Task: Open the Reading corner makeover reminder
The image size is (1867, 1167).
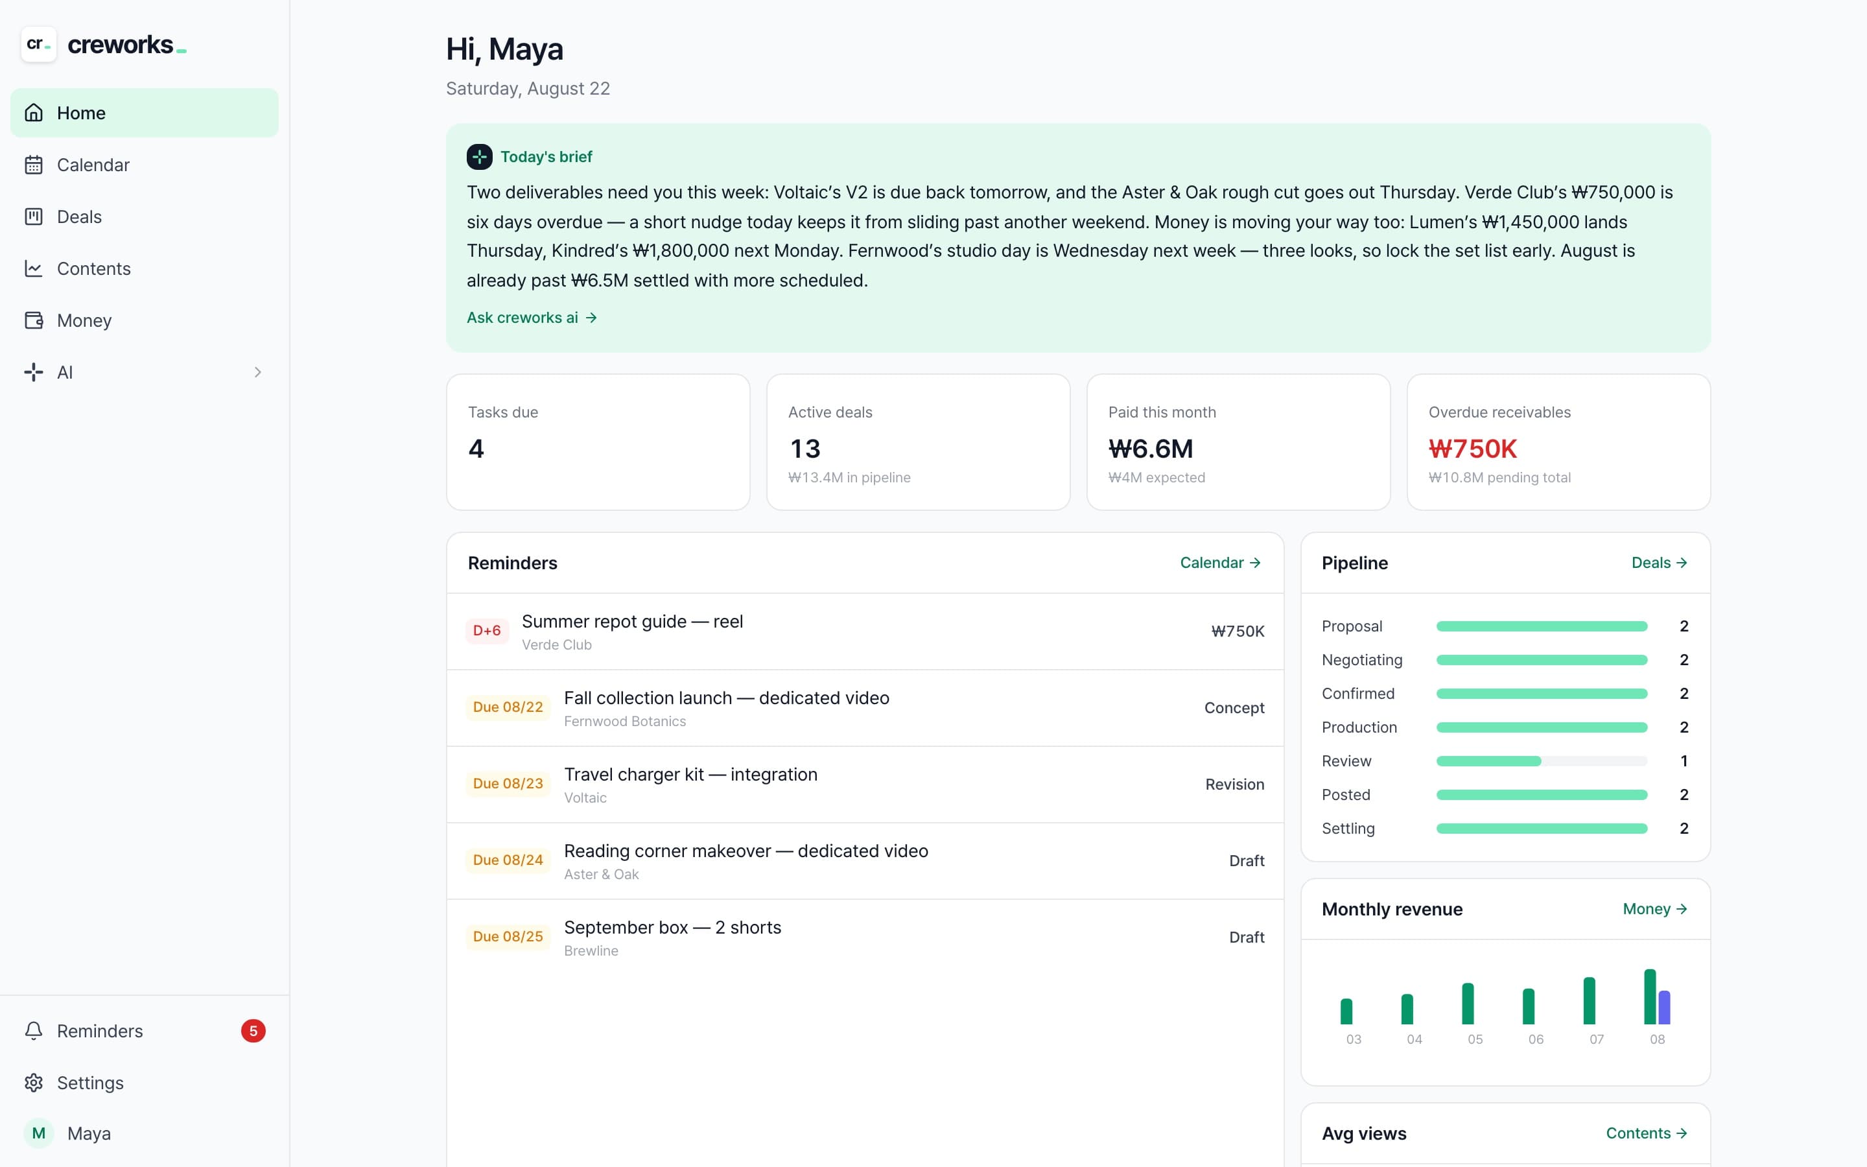Action: (865, 860)
